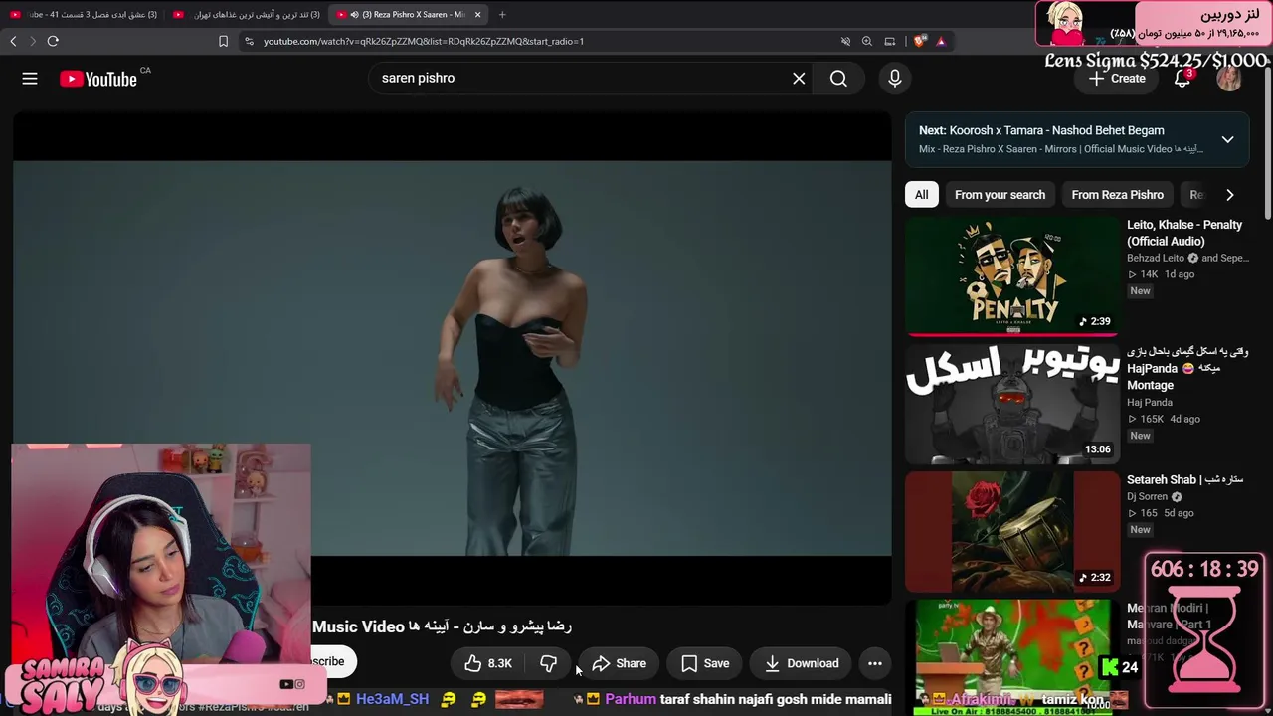
Task: Reload the page
Action: [53, 41]
